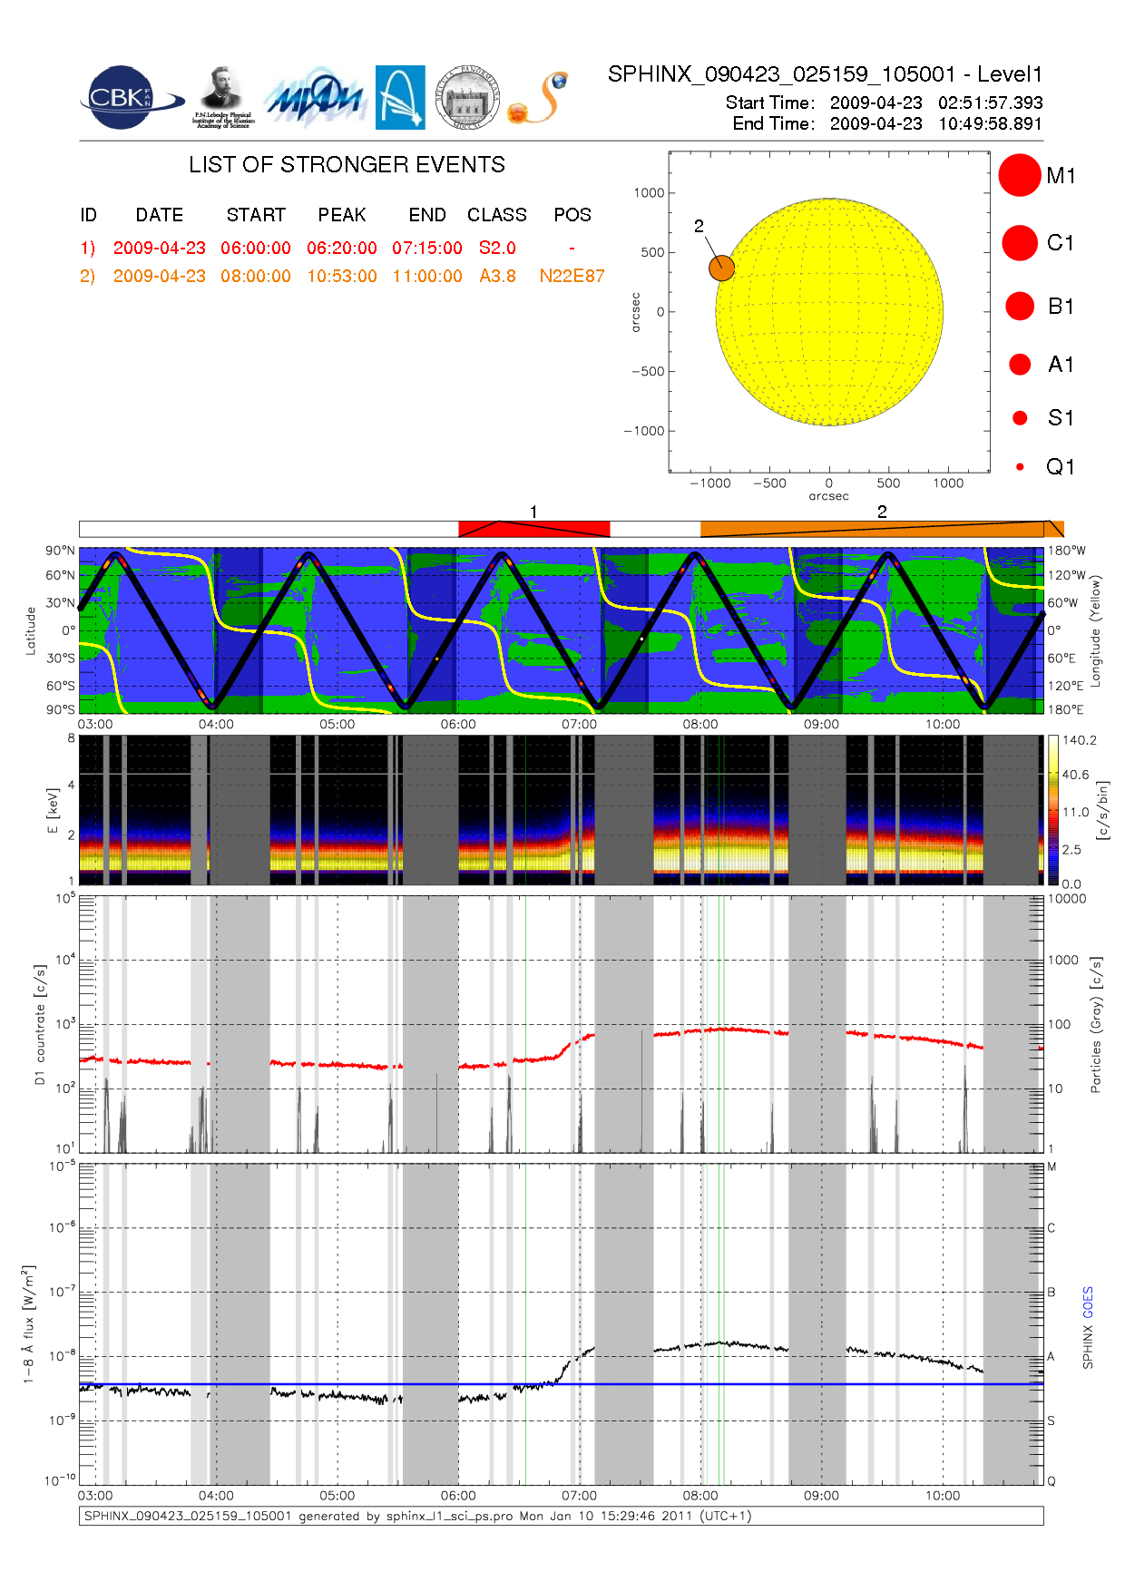Click the N22E87 position of event 2
Image resolution: width=1125 pixels, height=1591 pixels.
[x=572, y=276]
